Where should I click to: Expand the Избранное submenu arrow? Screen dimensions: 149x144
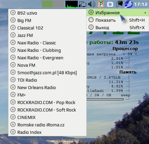click(x=145, y=13)
